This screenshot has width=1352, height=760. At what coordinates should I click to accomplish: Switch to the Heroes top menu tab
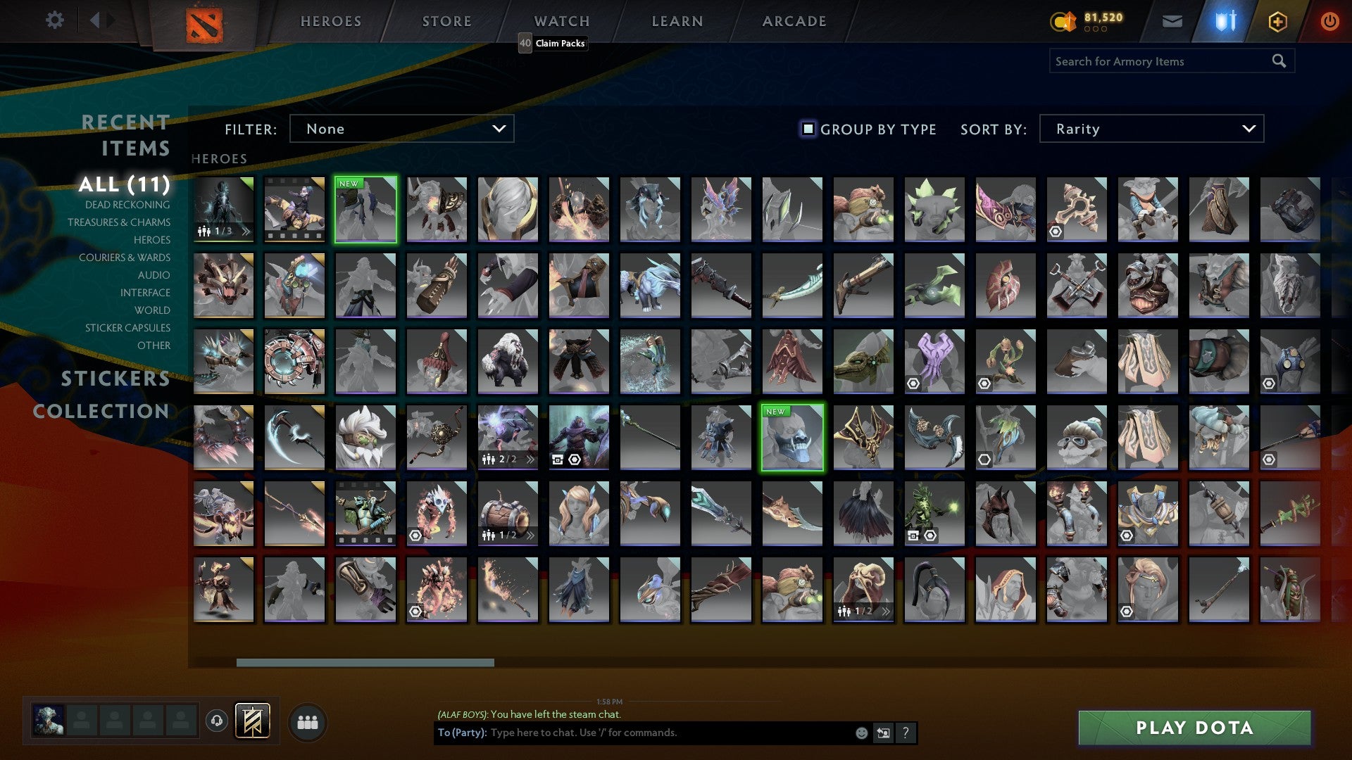pyautogui.click(x=331, y=22)
